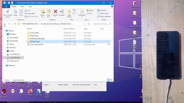
Task: Click the Forward navigation arrow
Action: pyautogui.click(x=9, y=24)
